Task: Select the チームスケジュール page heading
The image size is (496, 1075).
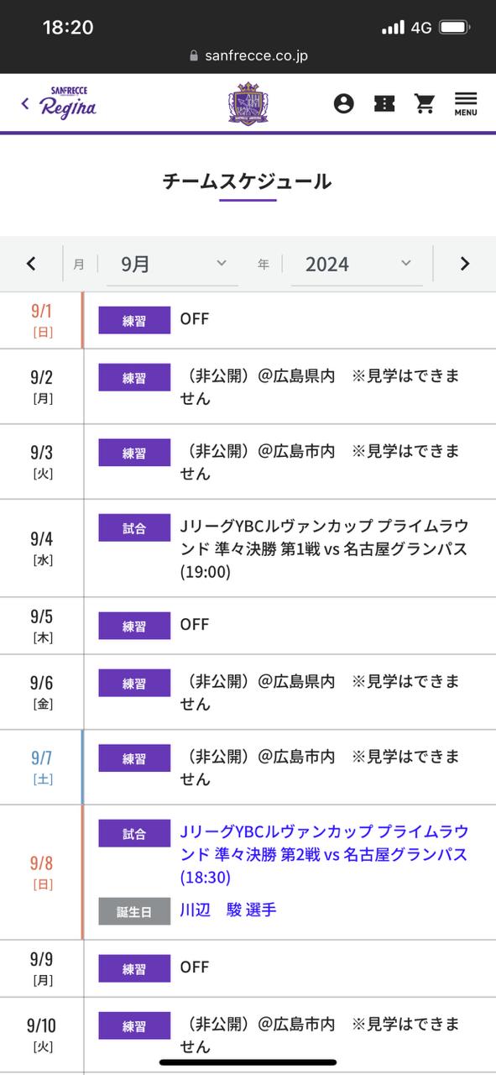Action: click(x=248, y=181)
